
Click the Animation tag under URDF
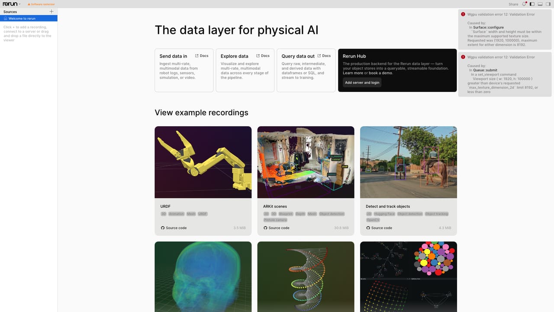pyautogui.click(x=176, y=214)
